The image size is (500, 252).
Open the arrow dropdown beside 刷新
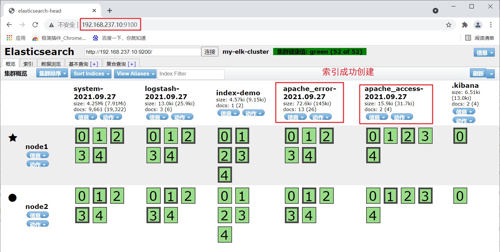point(491,74)
